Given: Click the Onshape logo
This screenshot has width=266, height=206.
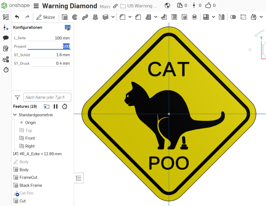Looking at the screenshot, I should 15,5.
